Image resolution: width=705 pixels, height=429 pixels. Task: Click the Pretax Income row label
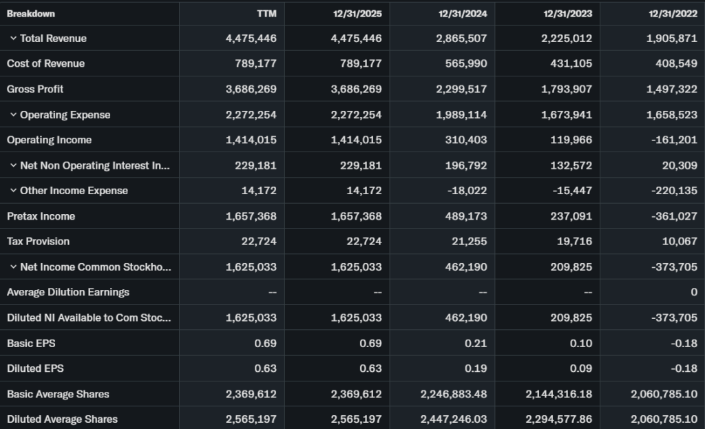coord(41,216)
